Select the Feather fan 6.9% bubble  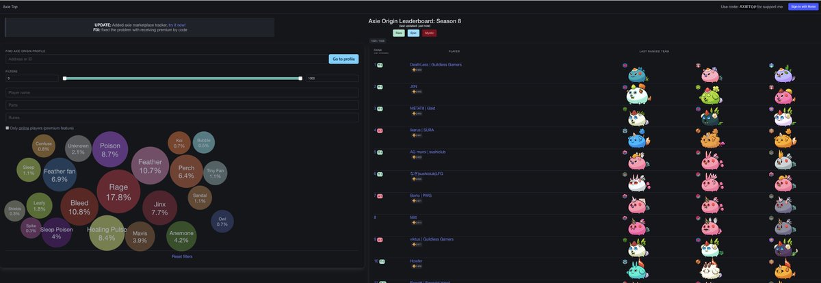tap(60, 174)
